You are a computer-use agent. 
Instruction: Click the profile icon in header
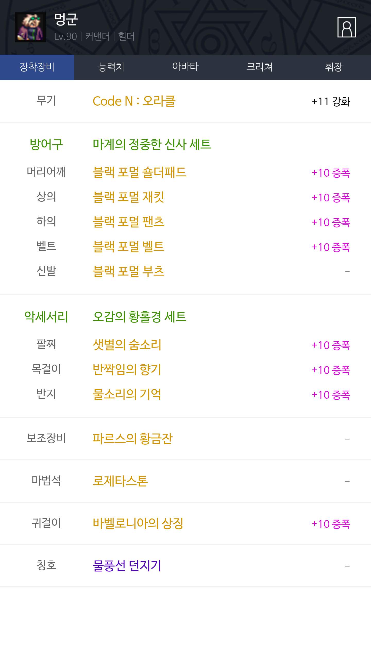[347, 27]
